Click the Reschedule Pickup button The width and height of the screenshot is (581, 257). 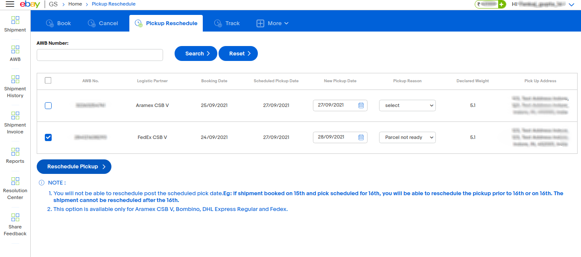73,166
